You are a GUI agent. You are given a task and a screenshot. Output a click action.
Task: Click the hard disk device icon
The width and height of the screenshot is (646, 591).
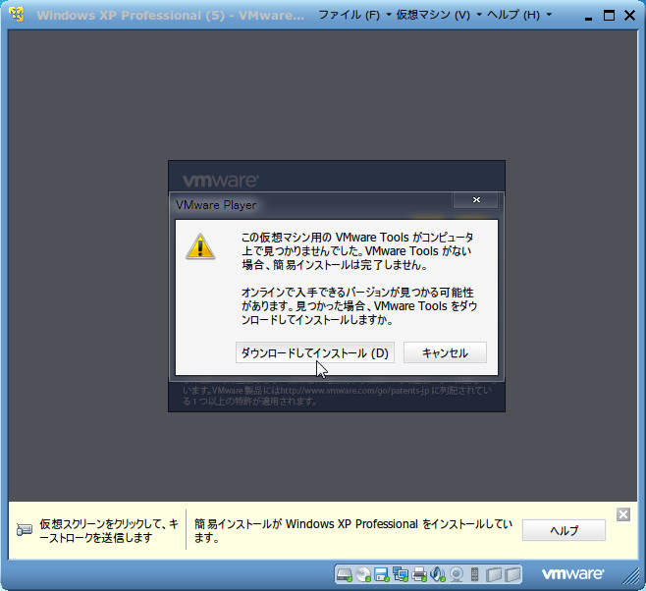tap(345, 574)
